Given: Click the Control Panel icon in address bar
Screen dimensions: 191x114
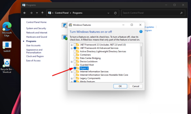Looking at the screenshot, I should click(50, 13).
